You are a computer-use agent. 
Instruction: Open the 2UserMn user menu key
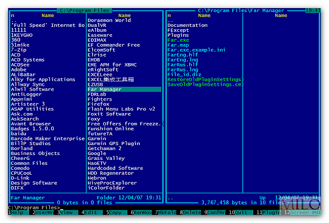tap(43, 213)
